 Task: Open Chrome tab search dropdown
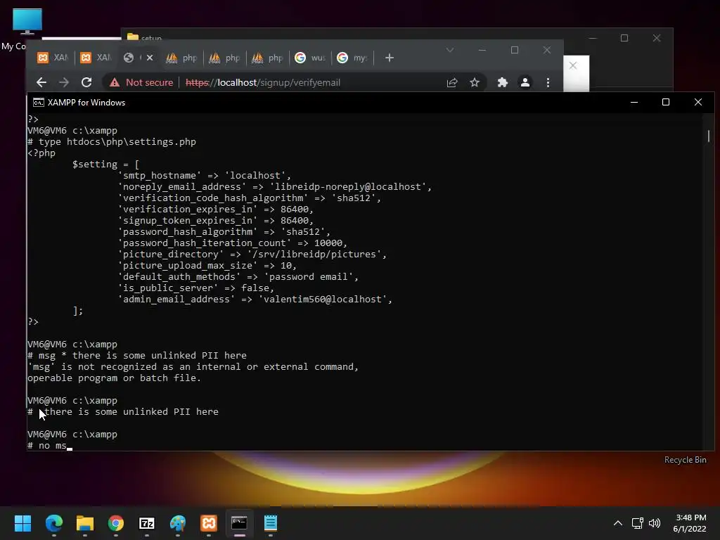coord(450,50)
